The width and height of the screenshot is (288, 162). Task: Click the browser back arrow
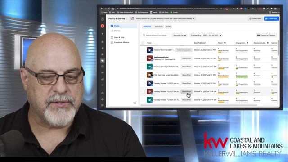pos(102,9)
